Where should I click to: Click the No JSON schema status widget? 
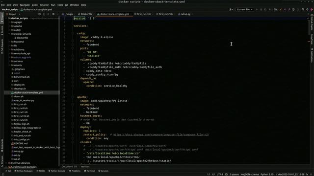pos(250,175)
